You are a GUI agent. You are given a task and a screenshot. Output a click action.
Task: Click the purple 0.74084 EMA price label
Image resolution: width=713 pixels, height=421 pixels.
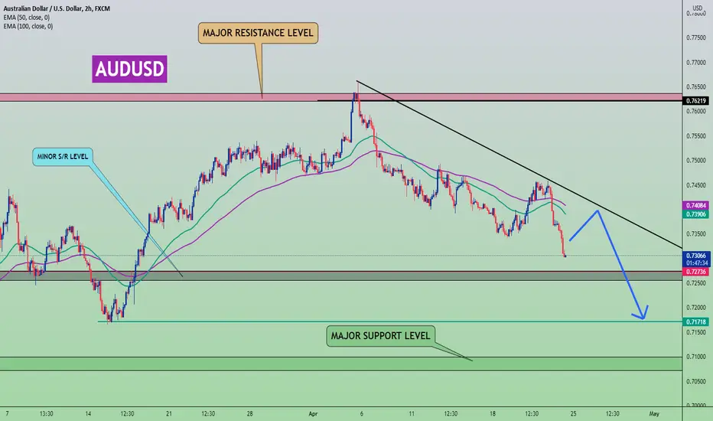695,206
